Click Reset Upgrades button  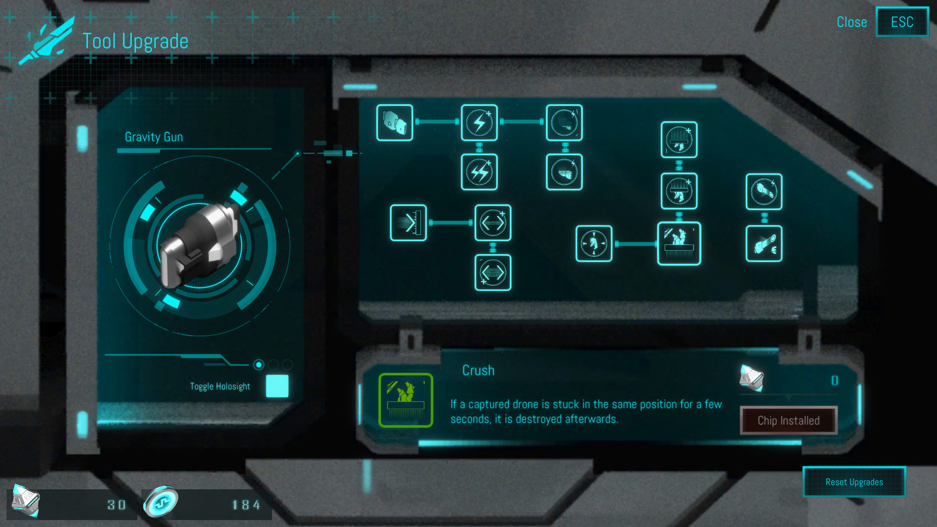point(854,481)
